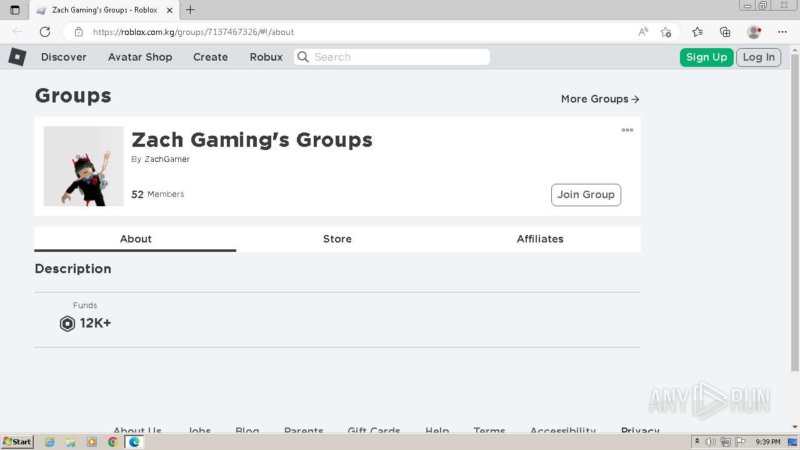Image resolution: width=800 pixels, height=450 pixels.
Task: Open the media player taskbar icon
Action: (x=92, y=442)
